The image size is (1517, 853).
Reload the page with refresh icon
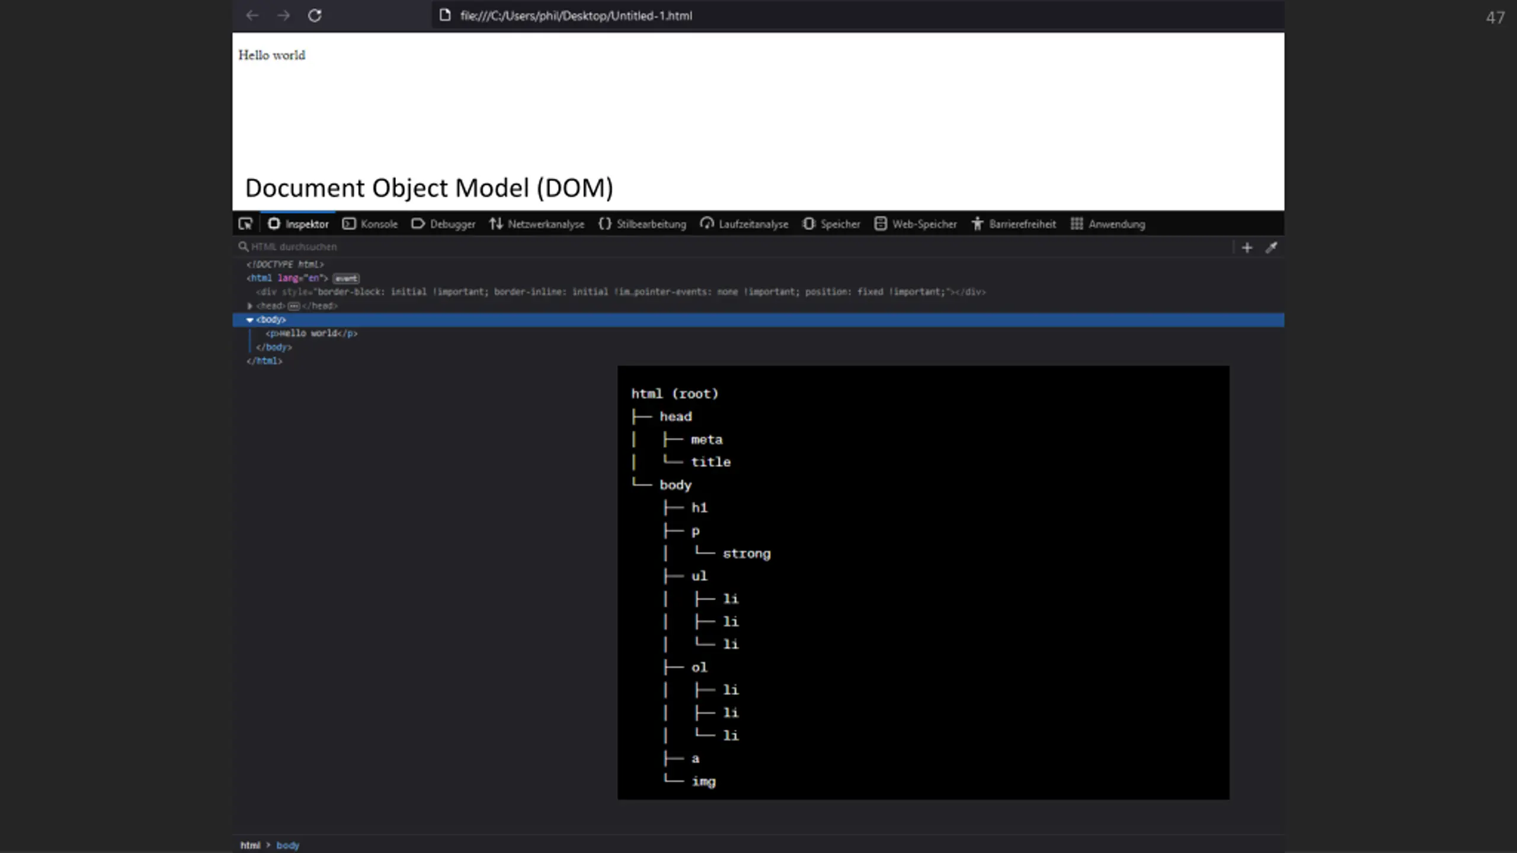coord(315,15)
